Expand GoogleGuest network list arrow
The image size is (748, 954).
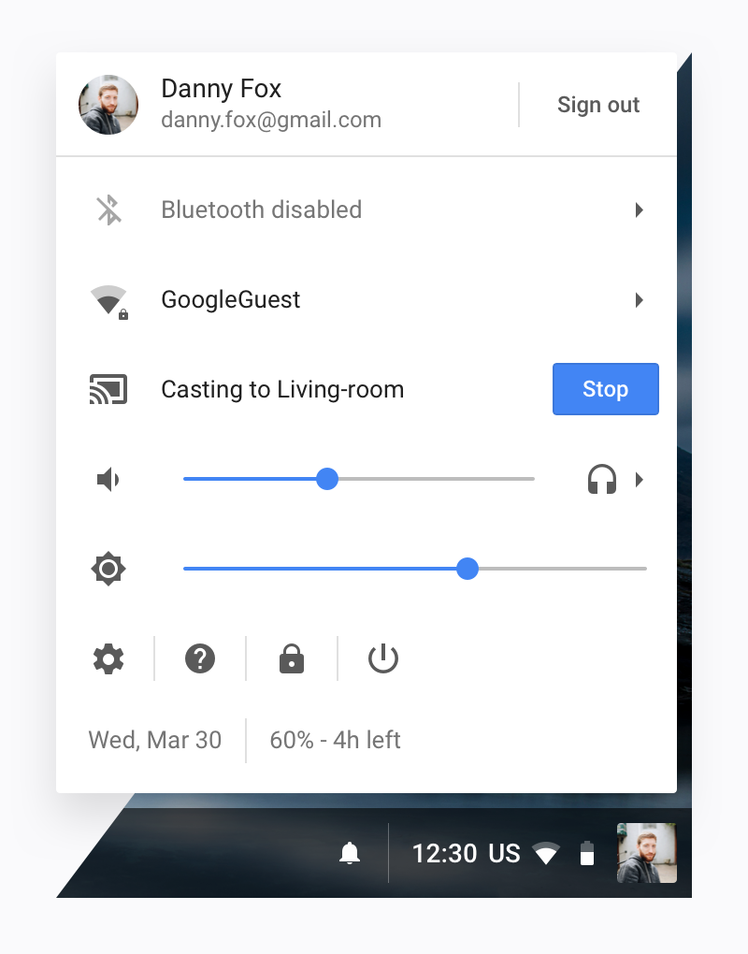click(639, 300)
